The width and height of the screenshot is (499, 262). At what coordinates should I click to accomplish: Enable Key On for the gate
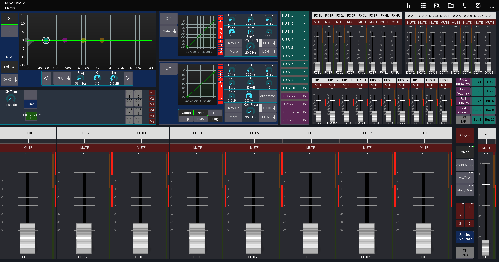pos(233,43)
